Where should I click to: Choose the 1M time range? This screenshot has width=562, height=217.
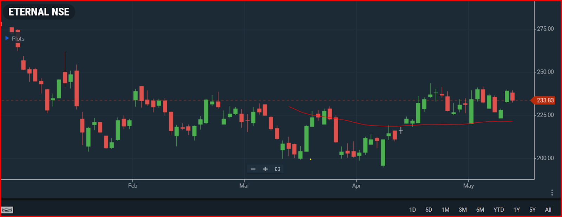pyautogui.click(x=445, y=210)
